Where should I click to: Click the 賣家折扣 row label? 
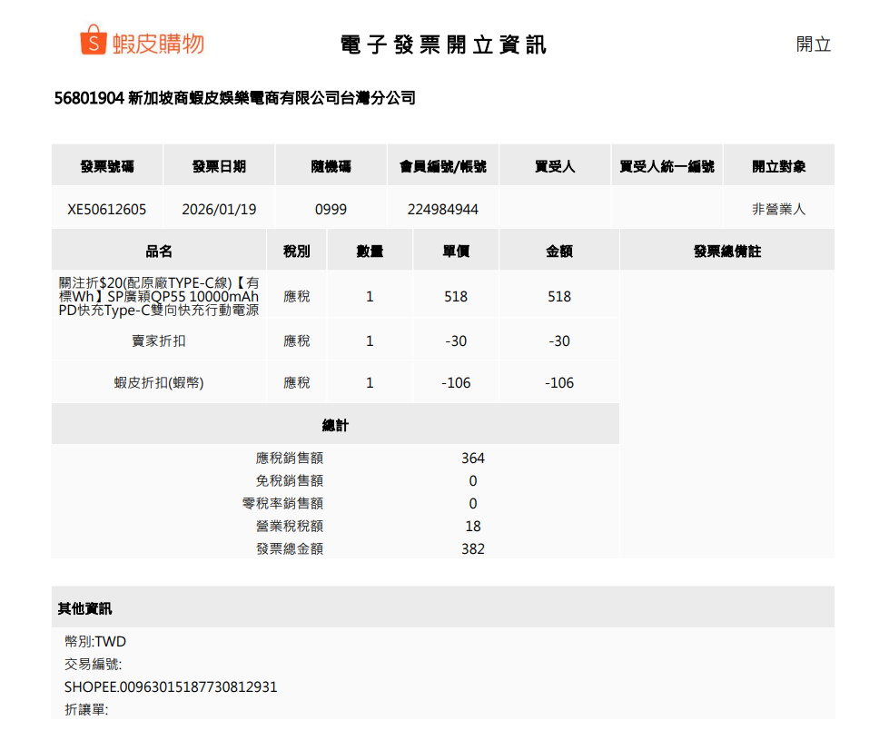click(x=159, y=340)
